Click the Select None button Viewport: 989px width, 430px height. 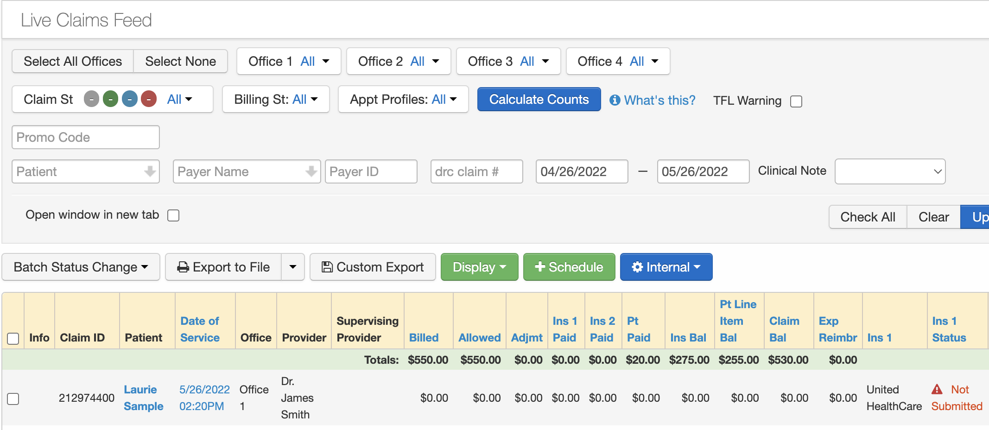click(180, 61)
